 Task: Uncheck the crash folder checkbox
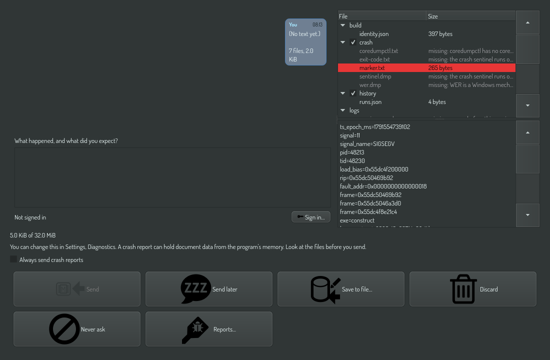coord(353,42)
